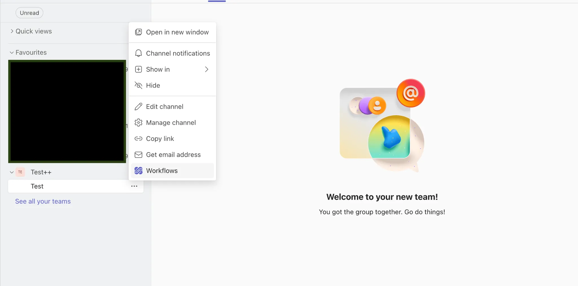Click the Channel notifications bell icon
The width and height of the screenshot is (578, 286).
click(x=138, y=53)
